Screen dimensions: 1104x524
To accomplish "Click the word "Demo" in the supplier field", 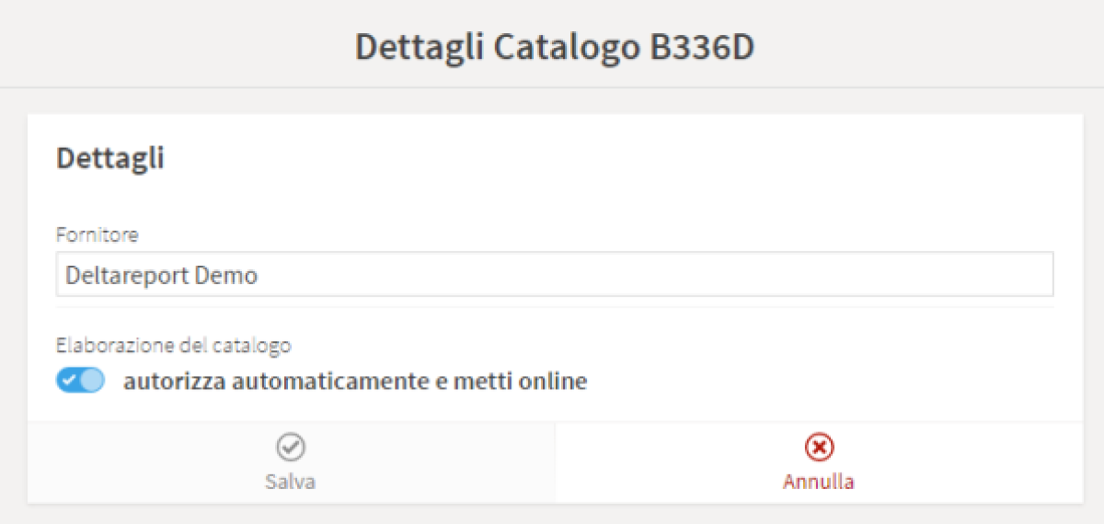I will (229, 276).
